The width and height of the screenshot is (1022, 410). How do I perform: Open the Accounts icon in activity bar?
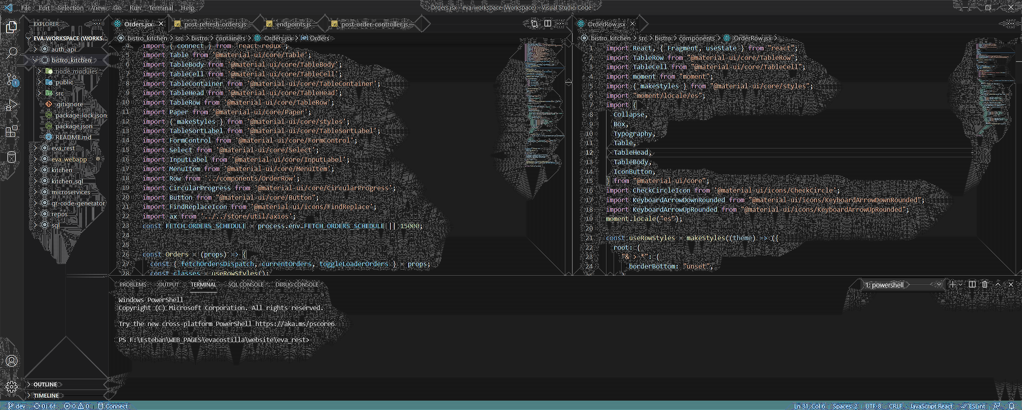(11, 361)
